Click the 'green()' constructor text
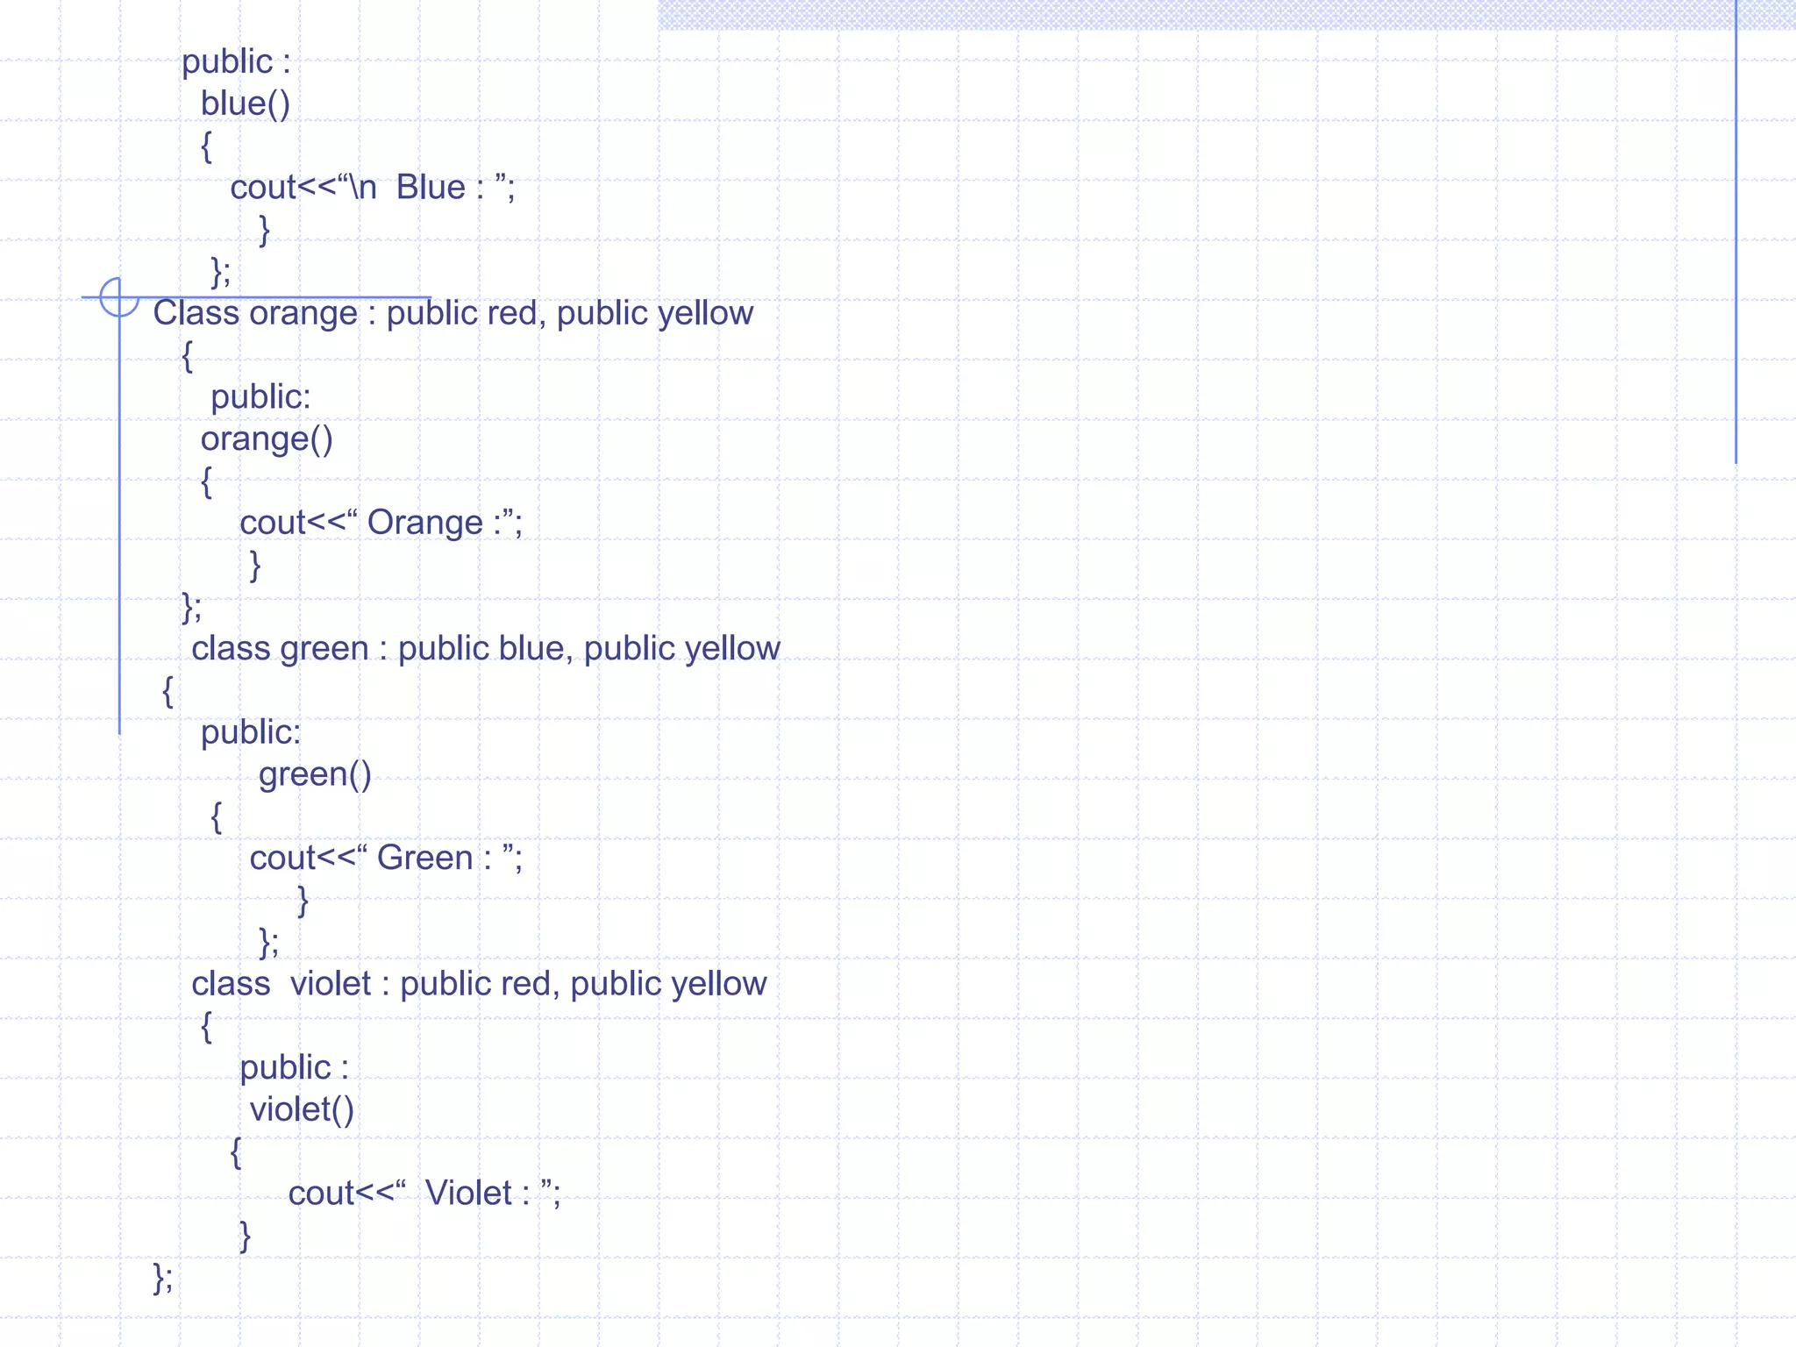The height and width of the screenshot is (1347, 1796). (315, 774)
